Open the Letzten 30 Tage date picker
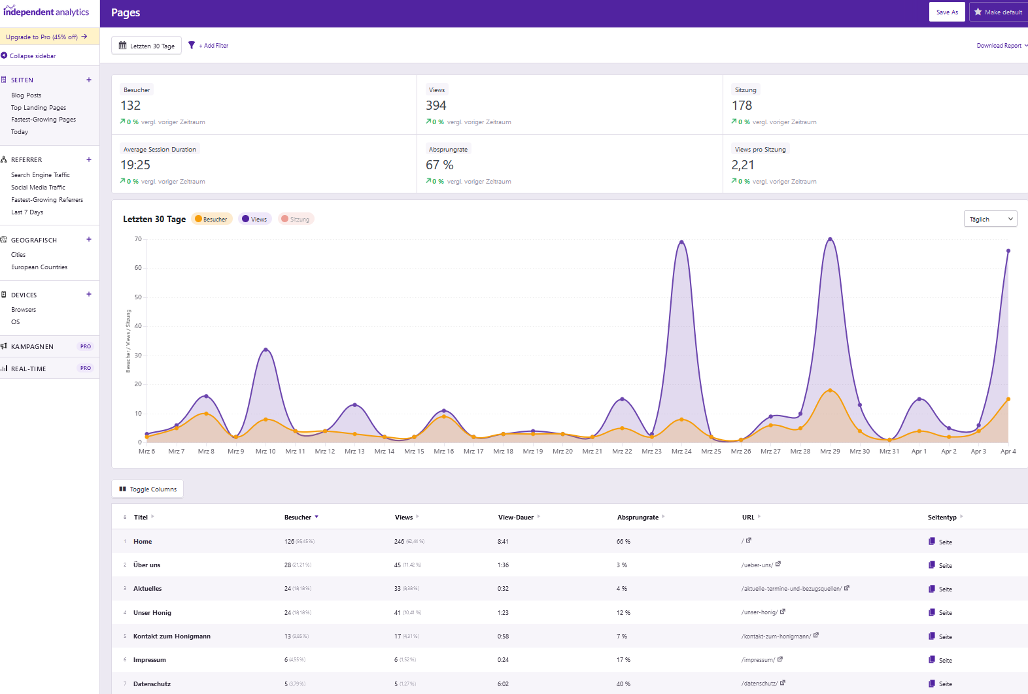Viewport: 1028px width, 694px height. (146, 46)
